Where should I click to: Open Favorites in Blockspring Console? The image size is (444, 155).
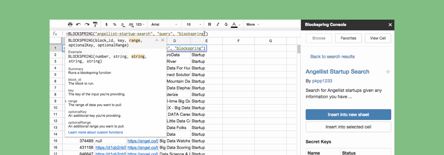pyautogui.click(x=348, y=38)
